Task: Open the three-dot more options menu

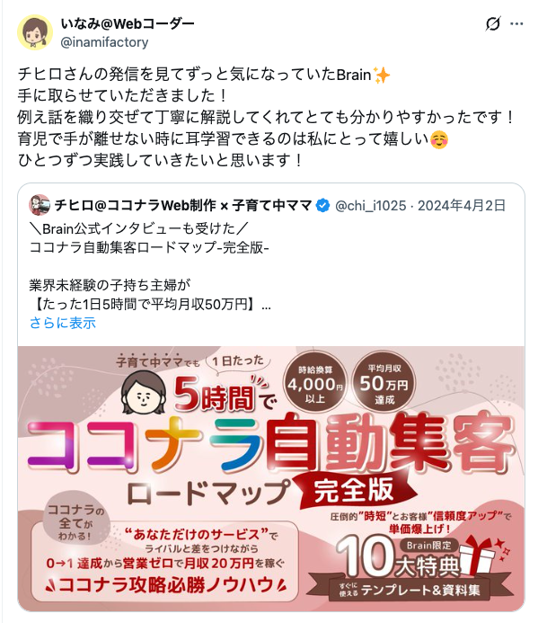Action: (516, 24)
